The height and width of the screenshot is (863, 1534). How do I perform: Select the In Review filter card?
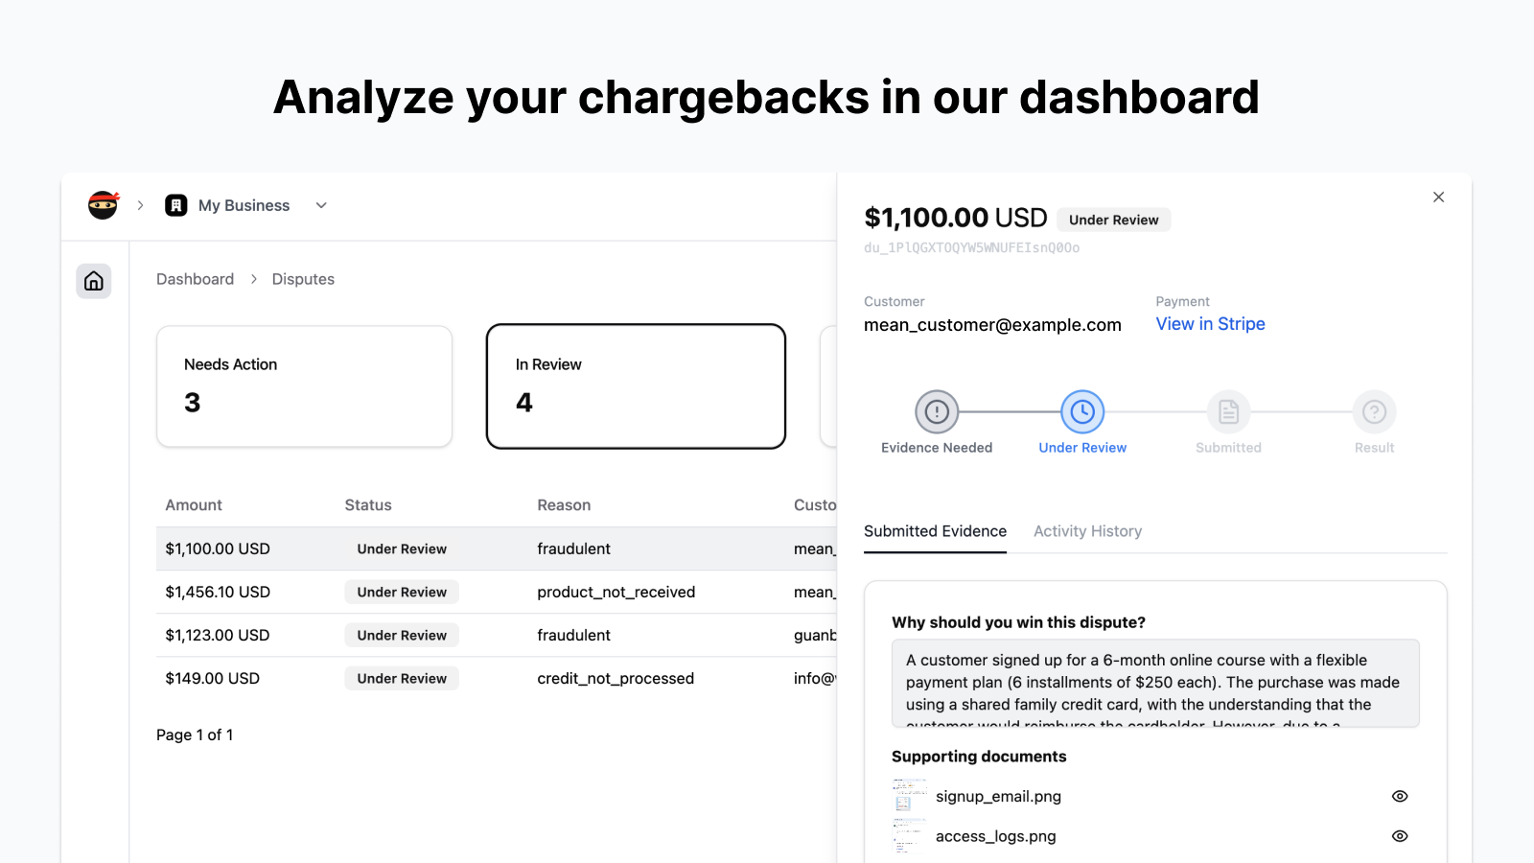[x=636, y=386]
